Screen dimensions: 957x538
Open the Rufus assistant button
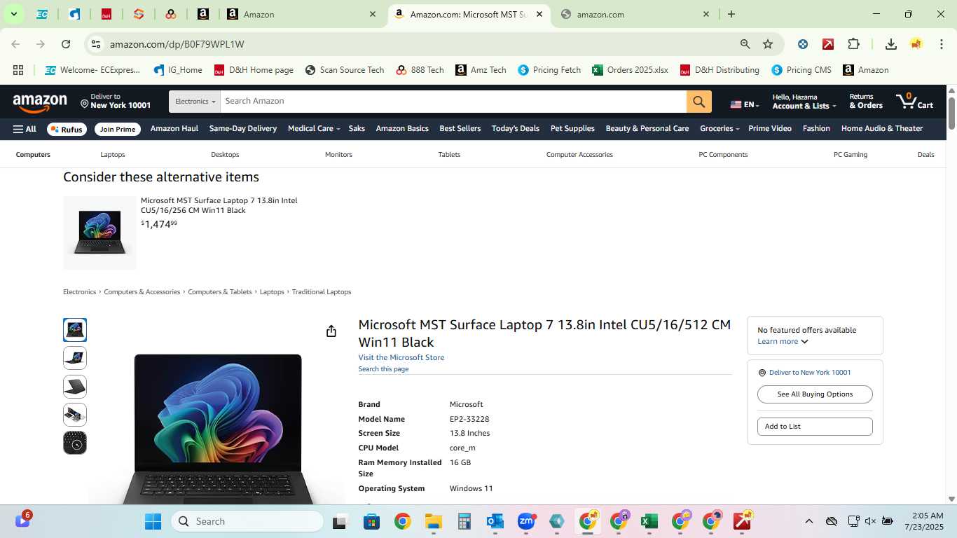click(x=67, y=130)
